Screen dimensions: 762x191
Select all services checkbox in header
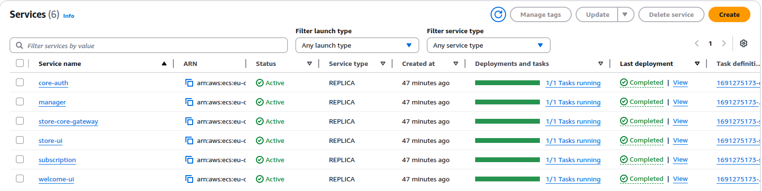point(20,63)
